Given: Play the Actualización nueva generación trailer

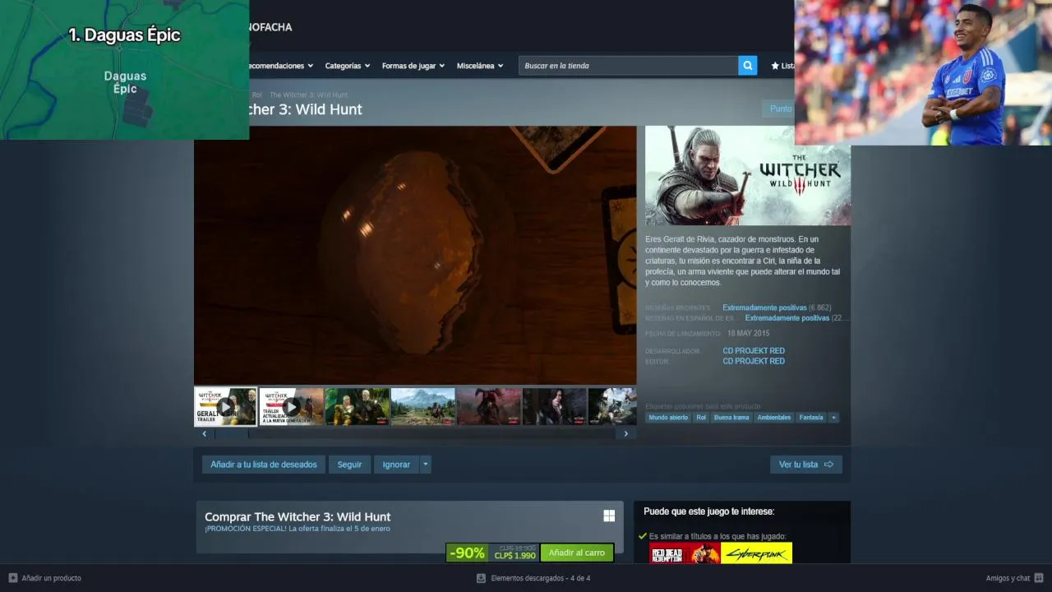Looking at the screenshot, I should [x=292, y=407].
